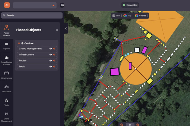Switch to Google Satellite view
This screenshot has height=126, width=190.
pyautogui.click(x=141, y=16)
